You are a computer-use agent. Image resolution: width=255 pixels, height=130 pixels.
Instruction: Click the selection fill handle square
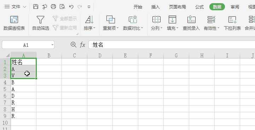point(36,78)
